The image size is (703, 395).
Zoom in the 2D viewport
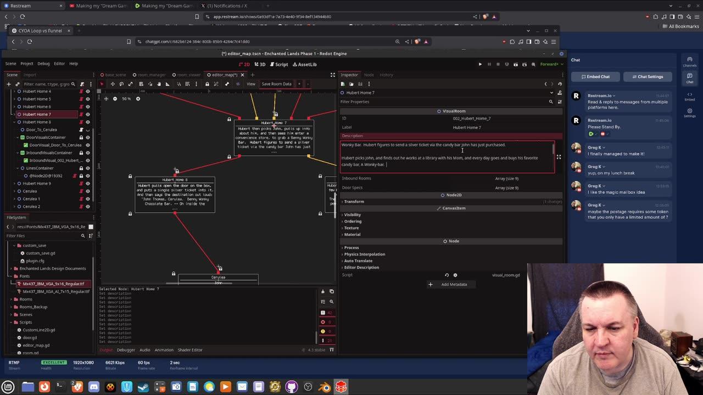point(138,99)
